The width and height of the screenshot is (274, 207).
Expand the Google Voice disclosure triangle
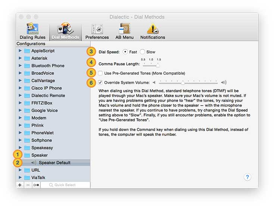pos(20,110)
